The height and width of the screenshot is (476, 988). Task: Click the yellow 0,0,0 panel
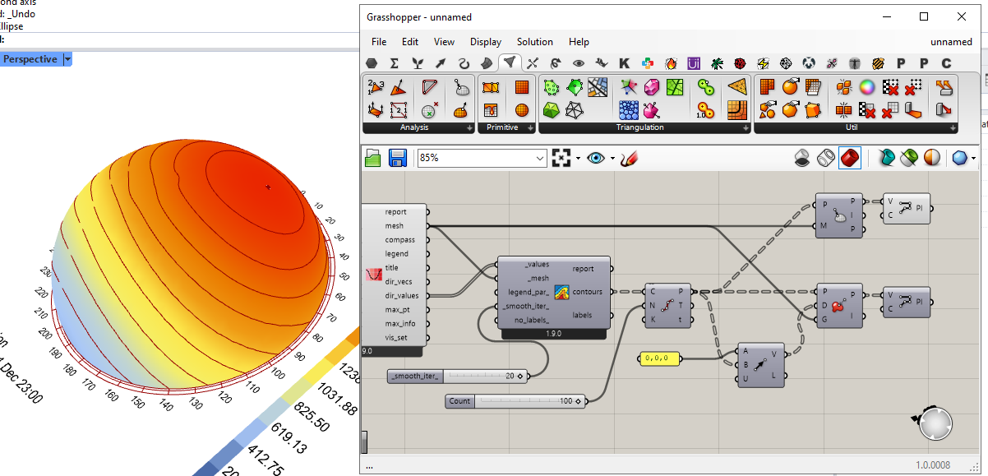(x=660, y=358)
